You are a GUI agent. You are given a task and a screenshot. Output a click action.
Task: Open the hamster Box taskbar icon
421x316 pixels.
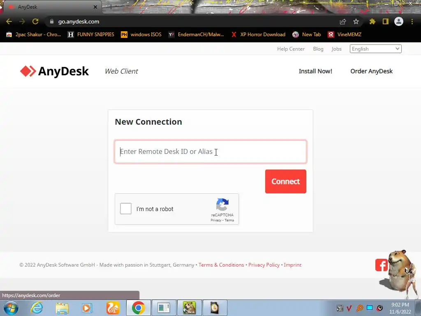tap(189, 308)
